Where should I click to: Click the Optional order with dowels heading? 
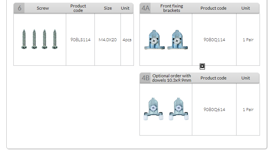point(171,78)
